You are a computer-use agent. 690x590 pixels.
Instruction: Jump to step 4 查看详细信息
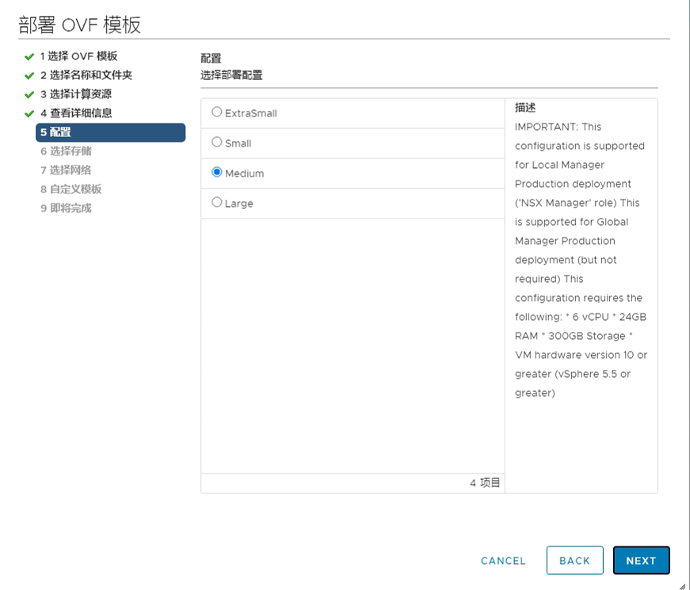coord(75,113)
